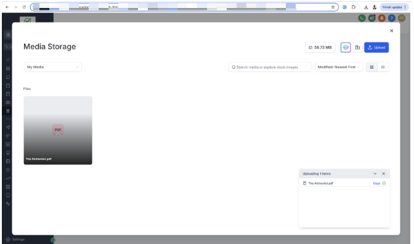Open the Reporting trend-line icon in sidebar
The width and height of the screenshot is (414, 244).
coord(8,178)
